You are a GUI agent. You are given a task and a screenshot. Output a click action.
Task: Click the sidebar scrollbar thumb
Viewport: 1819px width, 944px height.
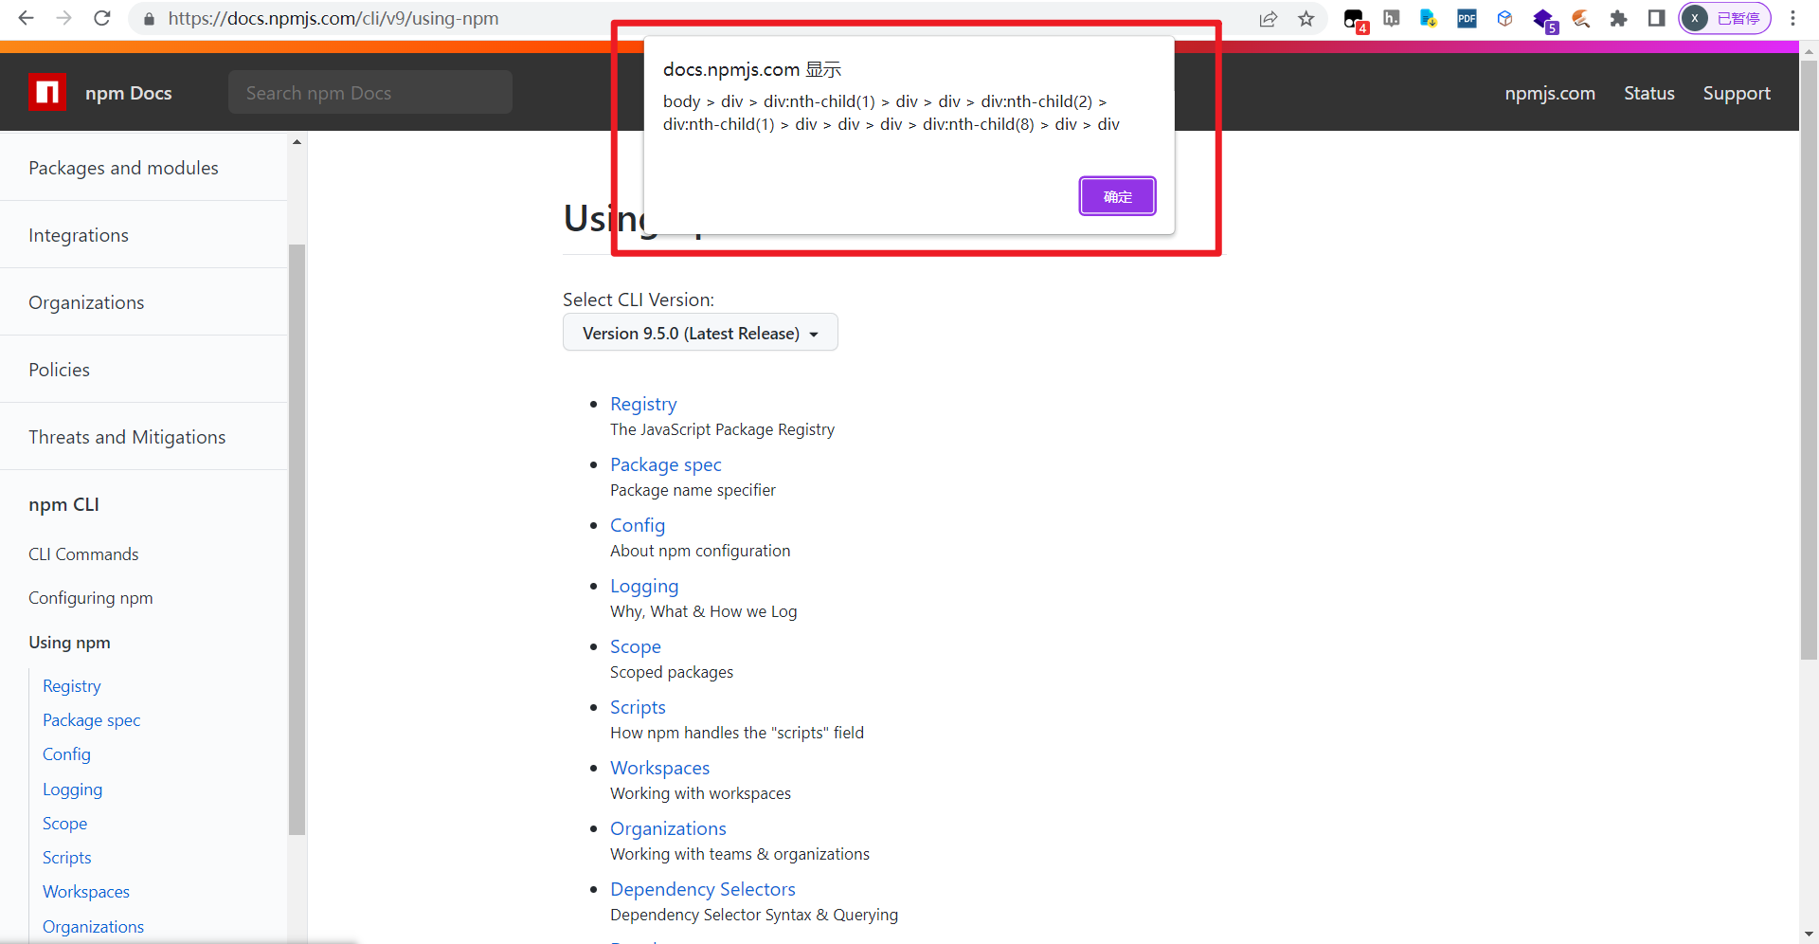point(297,540)
